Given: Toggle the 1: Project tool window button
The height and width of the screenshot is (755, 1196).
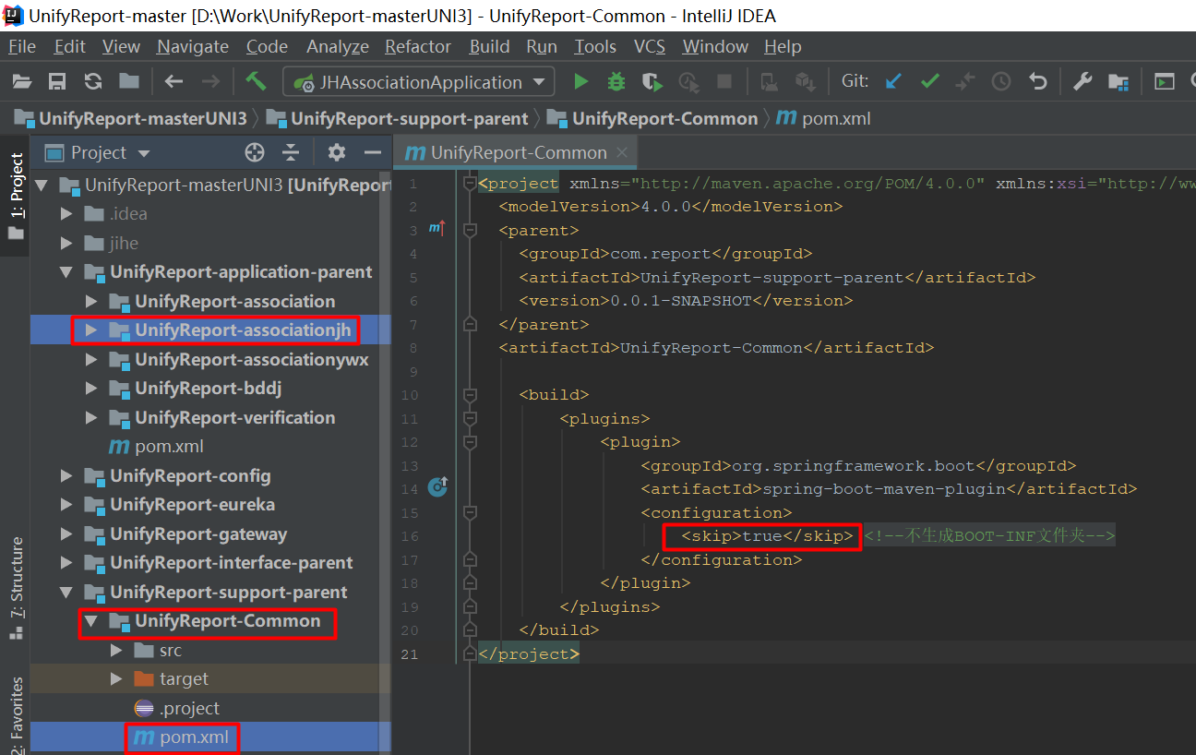Looking at the screenshot, I should [16, 197].
